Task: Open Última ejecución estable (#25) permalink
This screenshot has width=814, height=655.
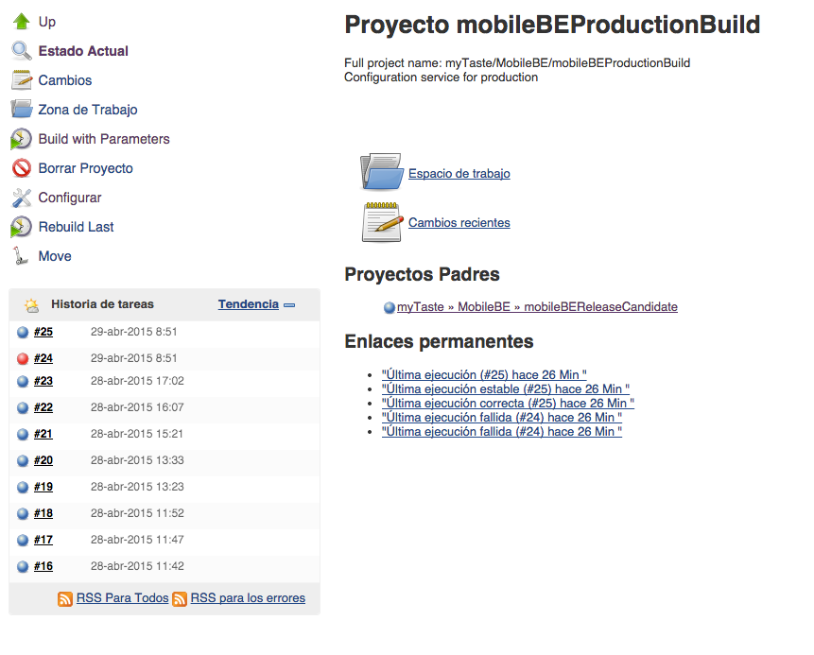Action: (506, 389)
